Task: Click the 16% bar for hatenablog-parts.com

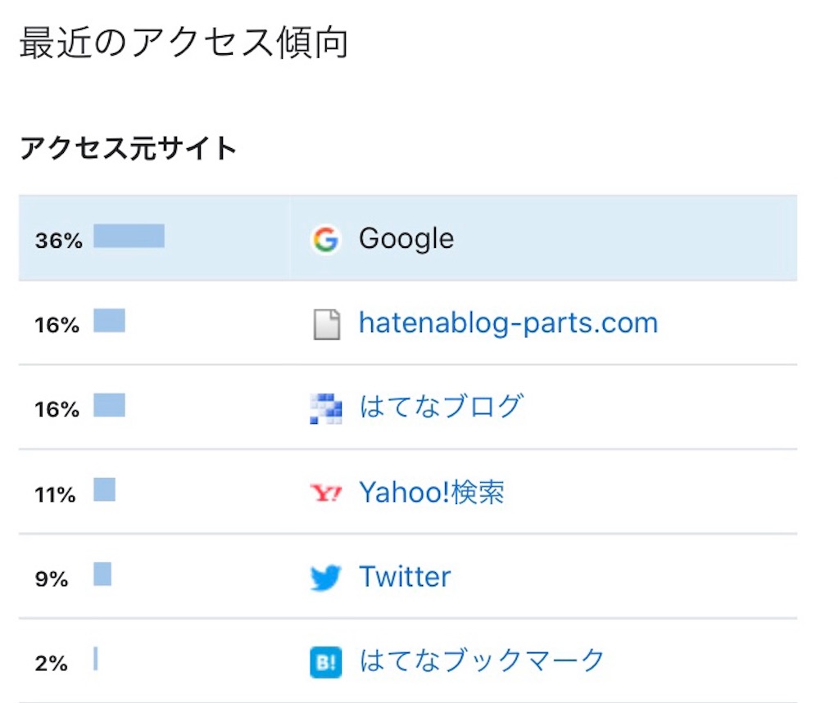Action: tap(109, 321)
